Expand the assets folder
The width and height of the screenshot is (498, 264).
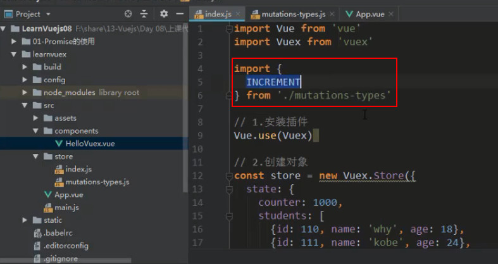(35, 118)
